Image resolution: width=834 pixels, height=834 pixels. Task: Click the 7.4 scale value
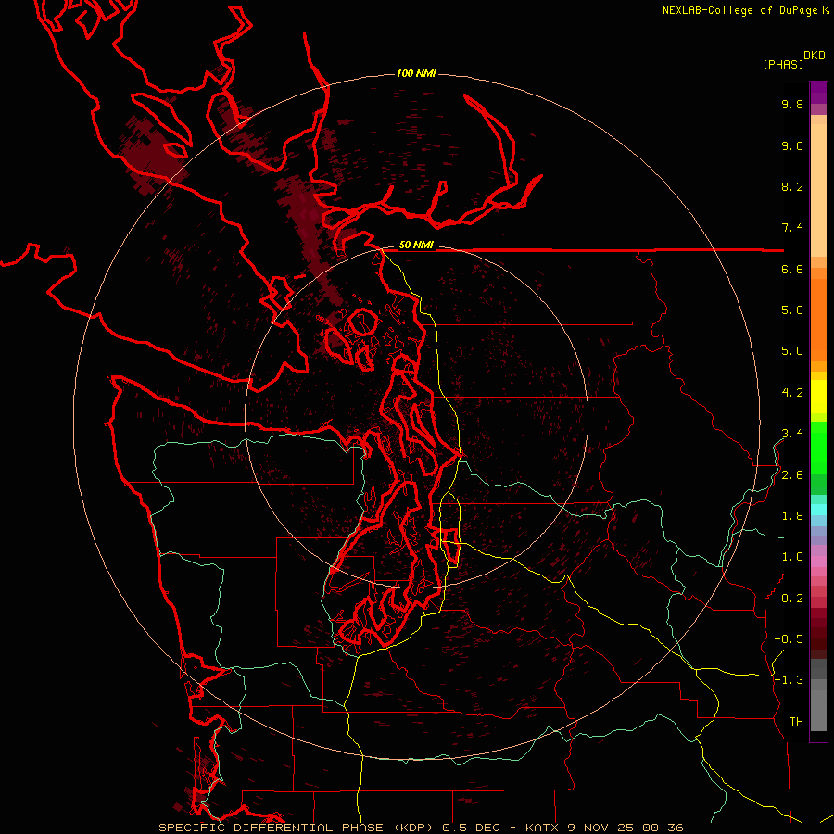792,228
